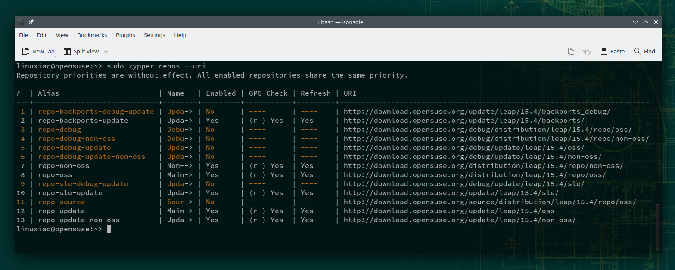Viewport: 675px width, 270px height.
Task: Click the repo-update row URI ending '15.4/oss'
Action: click(449, 211)
